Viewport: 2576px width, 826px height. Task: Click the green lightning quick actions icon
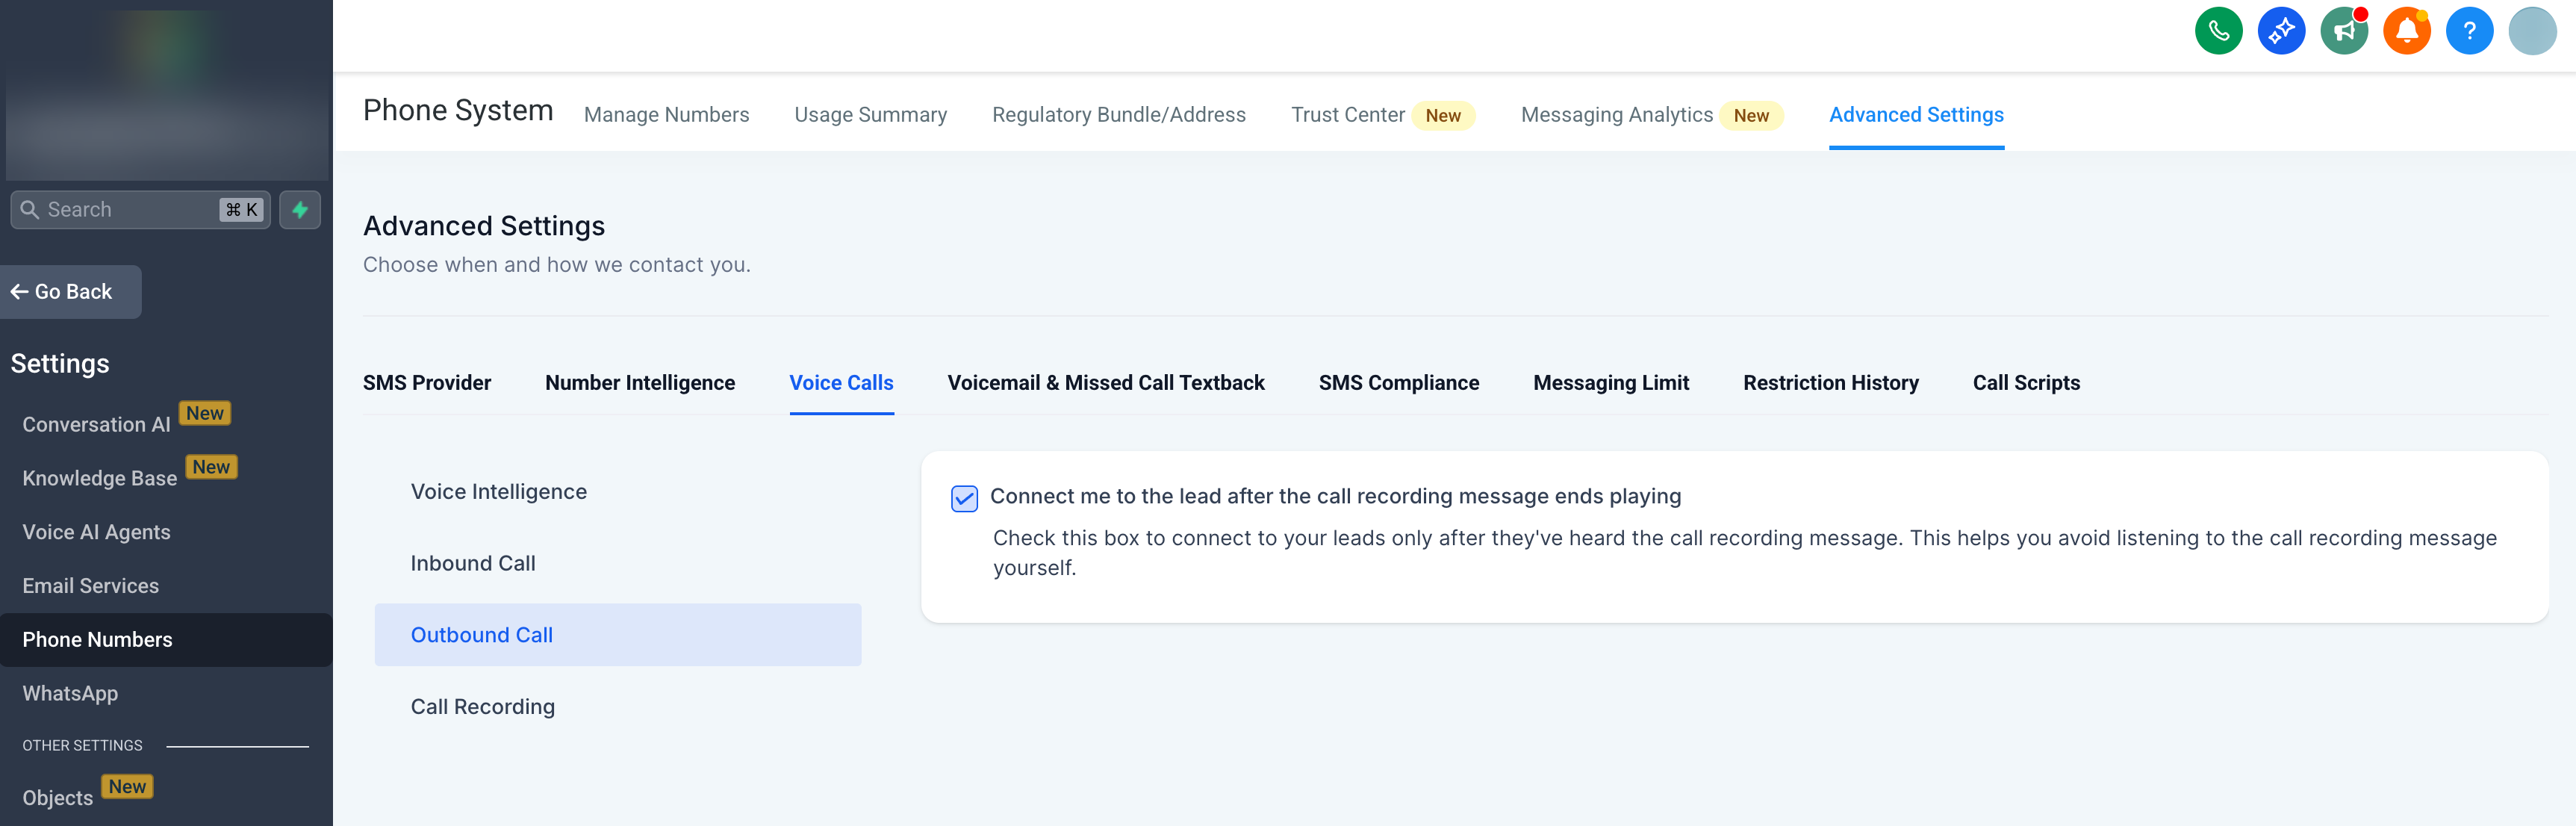[300, 210]
